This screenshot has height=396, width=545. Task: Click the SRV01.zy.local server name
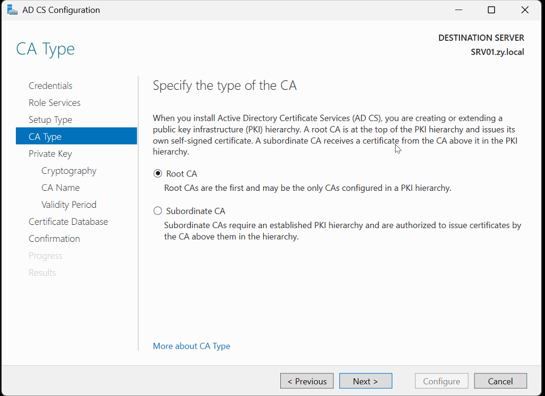pyautogui.click(x=497, y=52)
